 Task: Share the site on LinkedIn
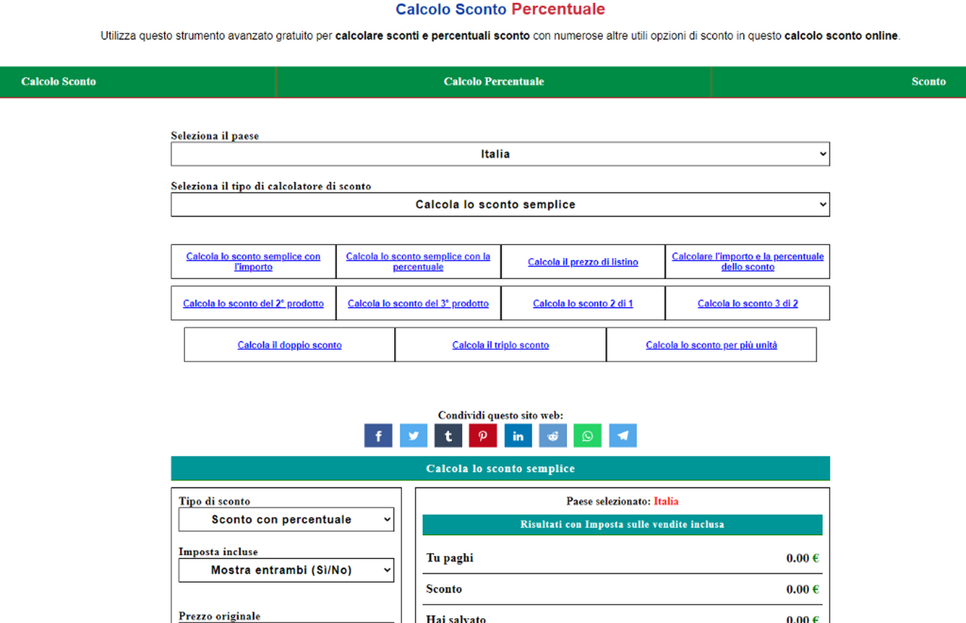point(518,436)
